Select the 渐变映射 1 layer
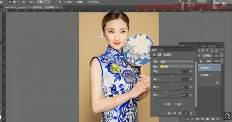Viewport: 232px width, 122px height. point(210,75)
